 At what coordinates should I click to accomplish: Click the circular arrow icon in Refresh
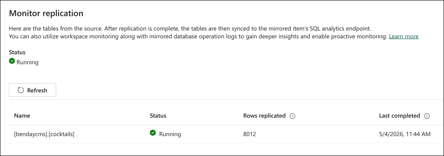[x=21, y=91]
